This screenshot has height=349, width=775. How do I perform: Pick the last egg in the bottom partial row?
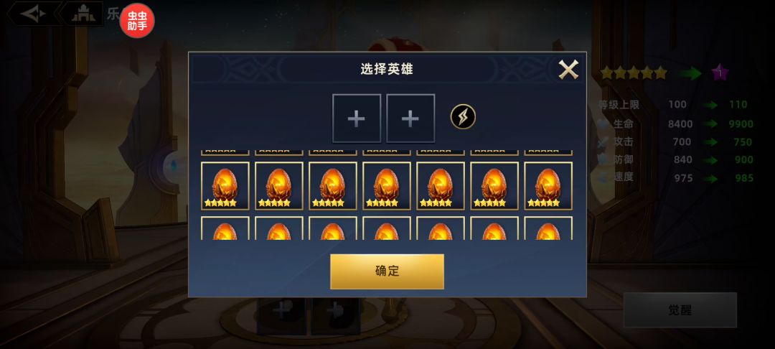pyautogui.click(x=548, y=228)
